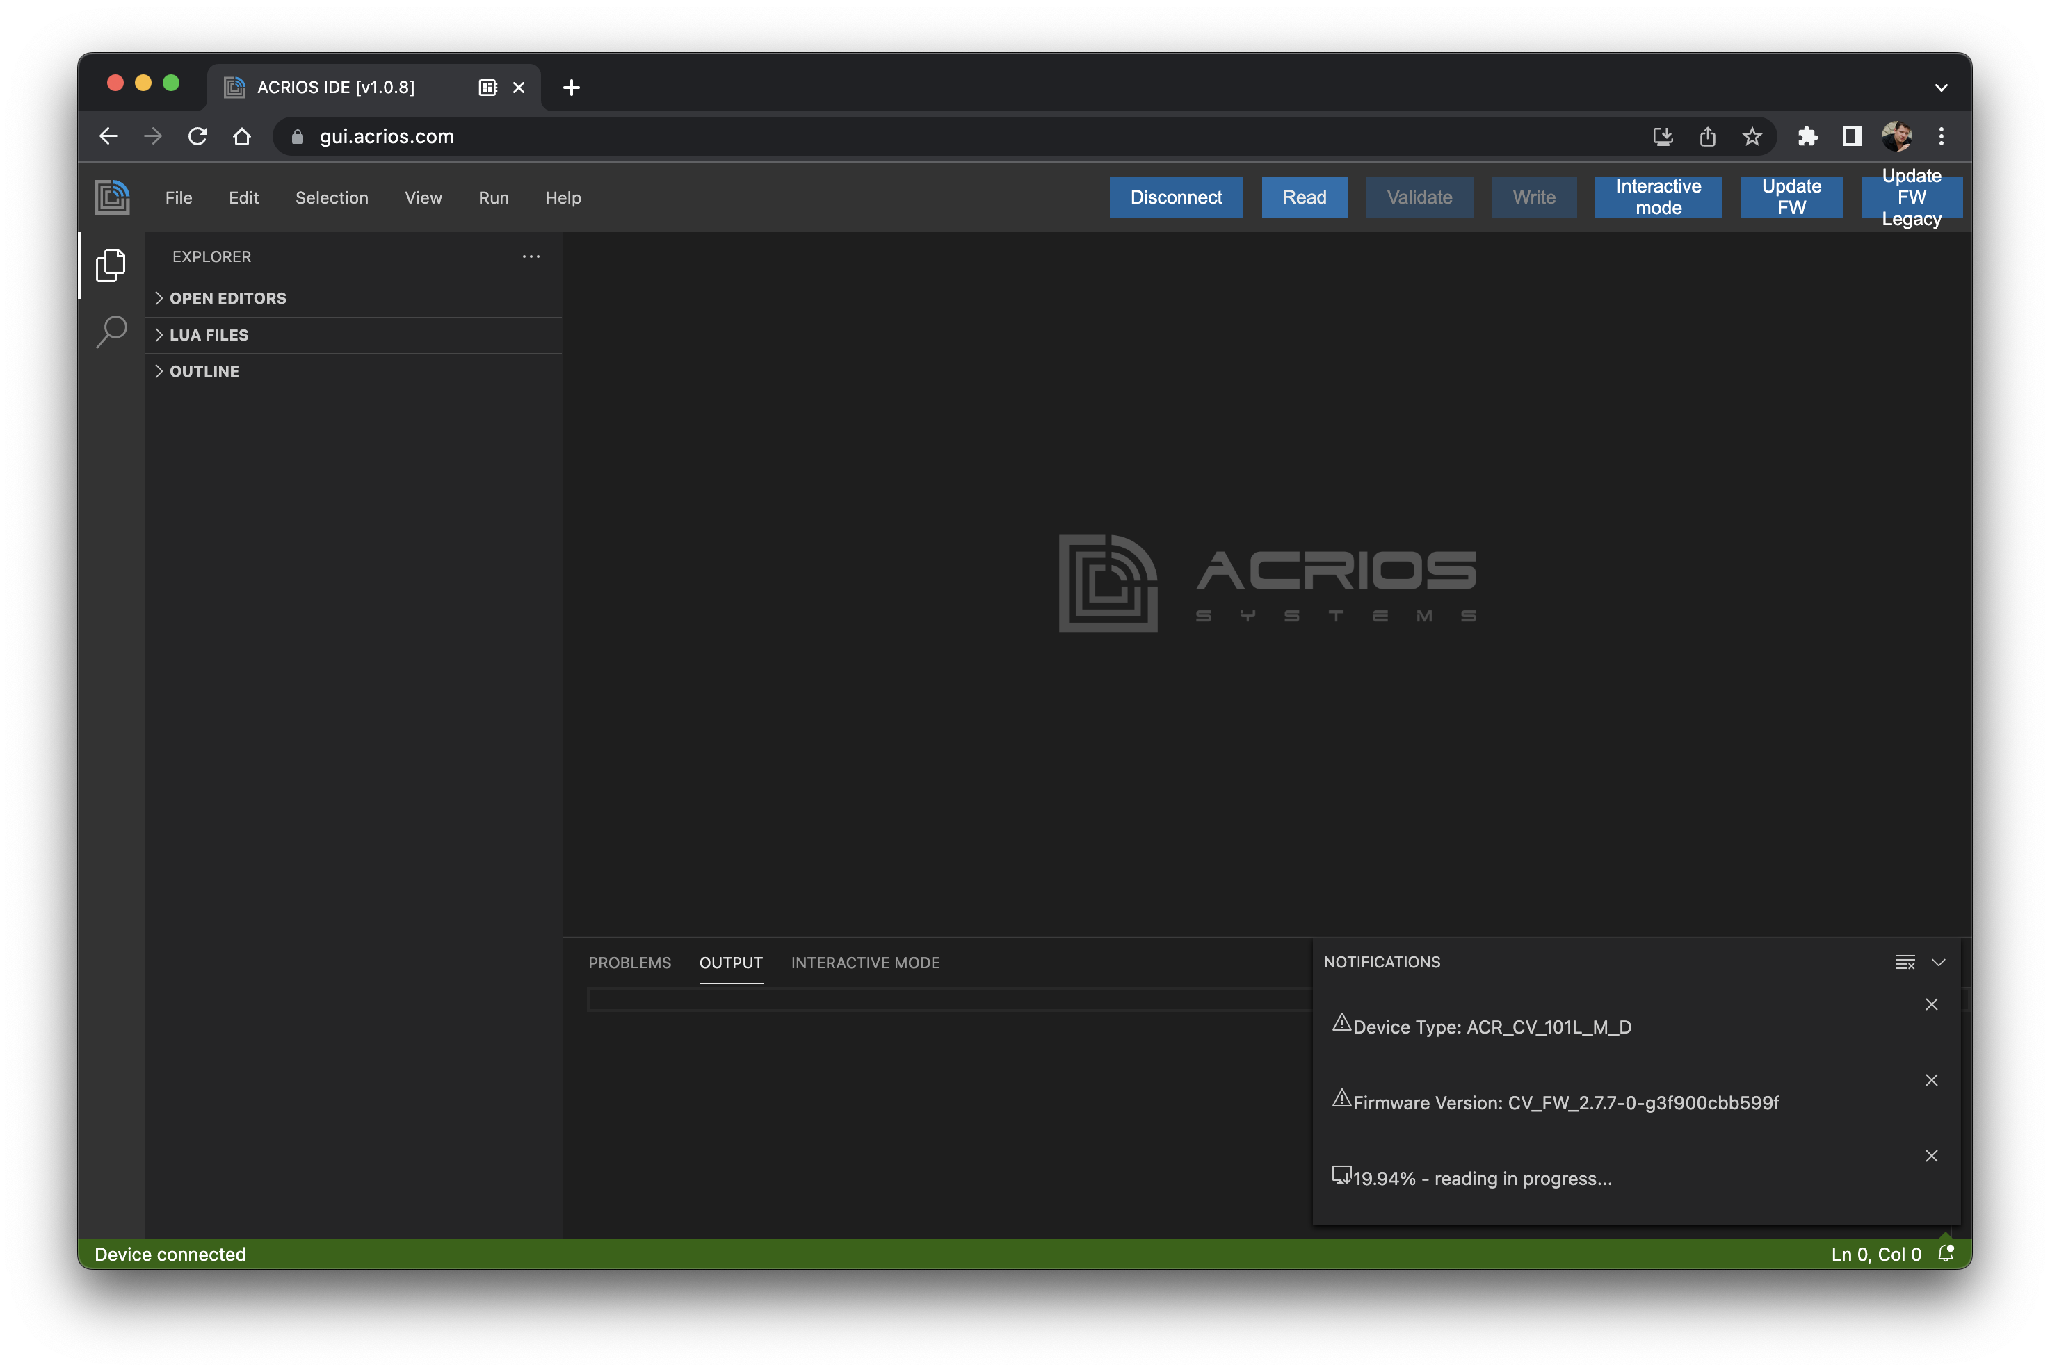2050x1372 pixels.
Task: Click the Write button
Action: (1533, 197)
